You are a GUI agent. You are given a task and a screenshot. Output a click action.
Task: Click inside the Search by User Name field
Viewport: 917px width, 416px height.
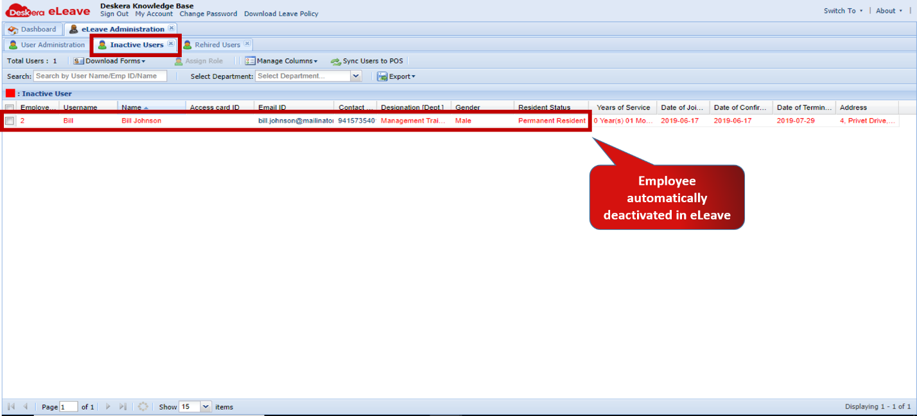(x=100, y=75)
